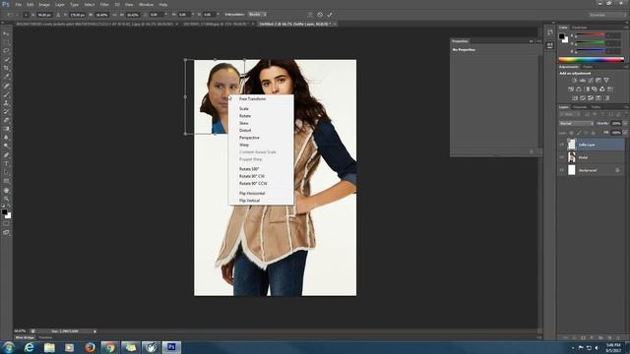
Task: Choose Free Transform from context menu
Action: [x=252, y=98]
